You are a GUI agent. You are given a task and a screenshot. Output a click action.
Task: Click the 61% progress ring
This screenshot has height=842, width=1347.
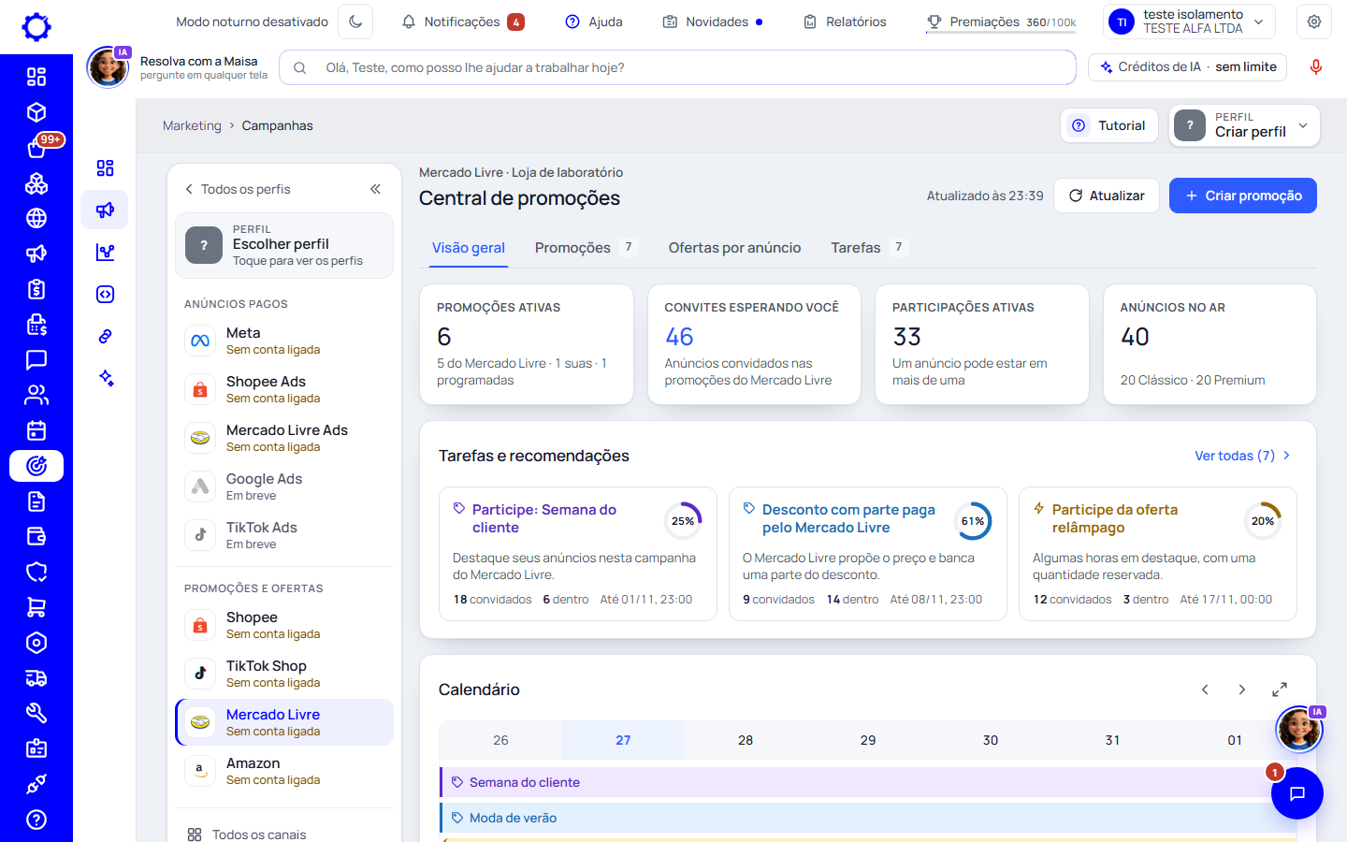click(x=973, y=521)
